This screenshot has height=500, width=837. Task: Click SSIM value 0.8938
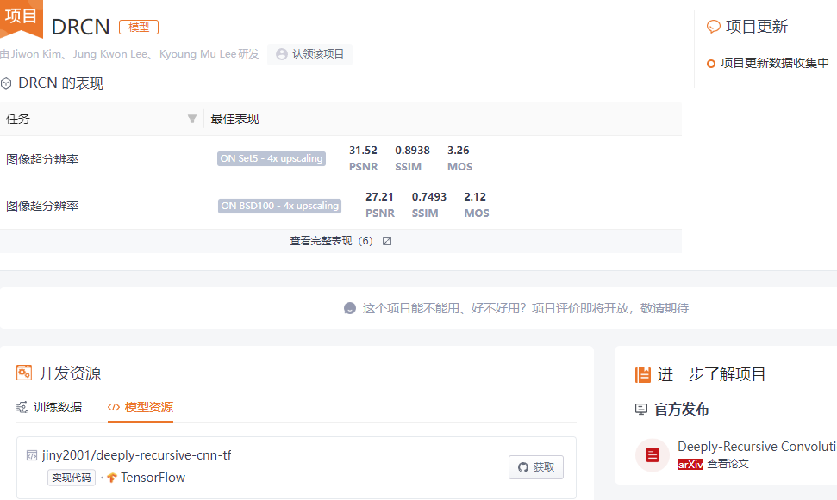[x=412, y=151]
